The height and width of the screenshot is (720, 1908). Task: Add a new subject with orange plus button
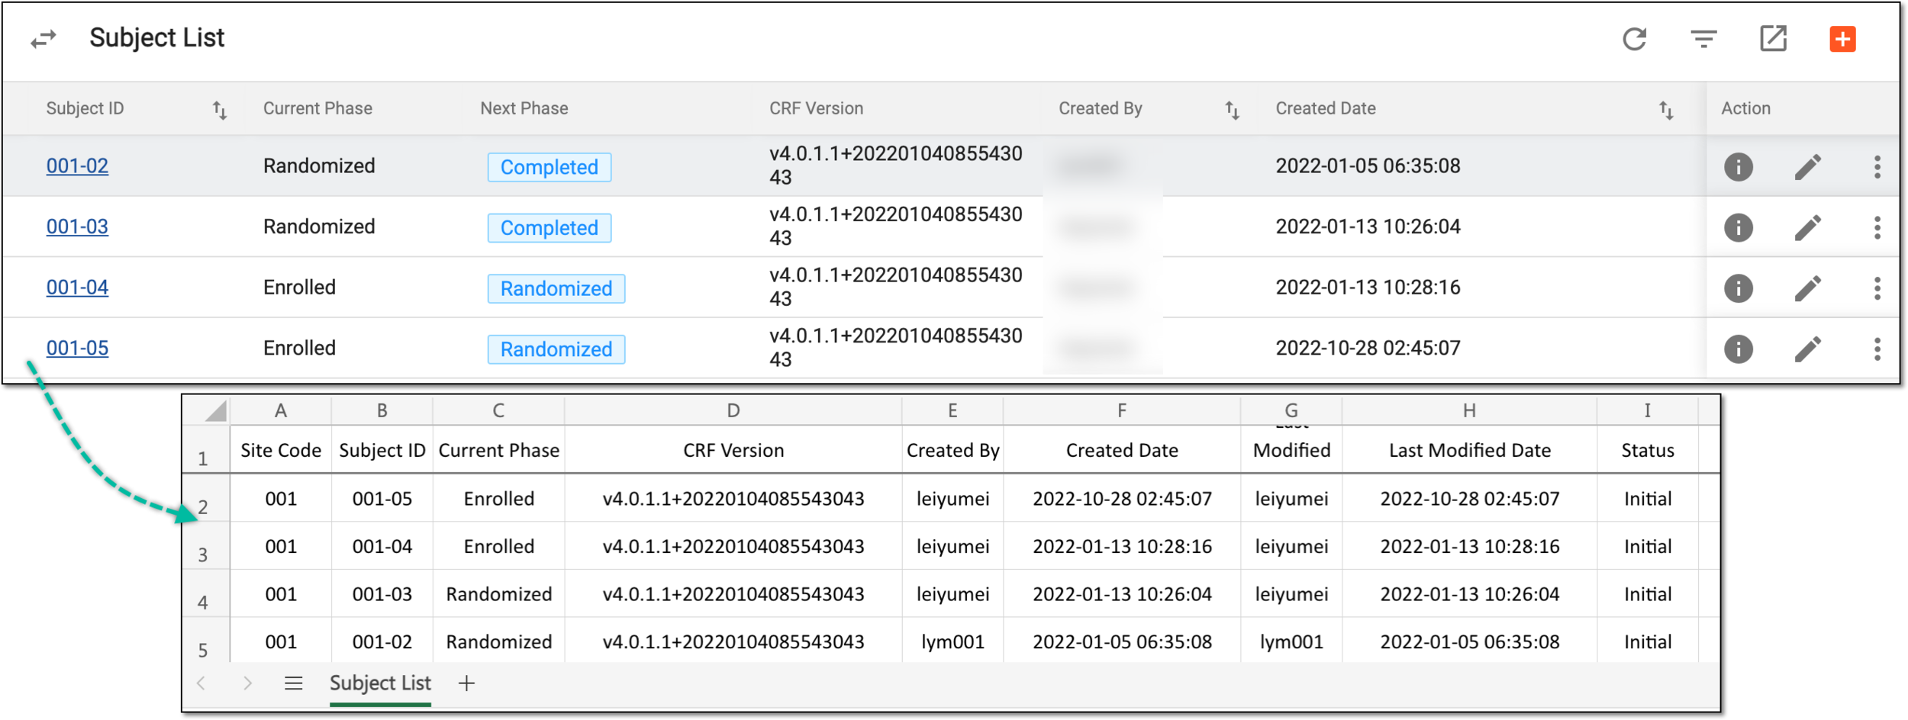coord(1842,39)
